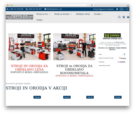Click the PayPal logo icon

[124, 54]
